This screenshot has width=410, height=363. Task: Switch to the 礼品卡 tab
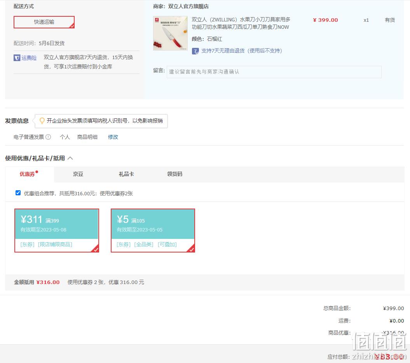tap(126, 174)
